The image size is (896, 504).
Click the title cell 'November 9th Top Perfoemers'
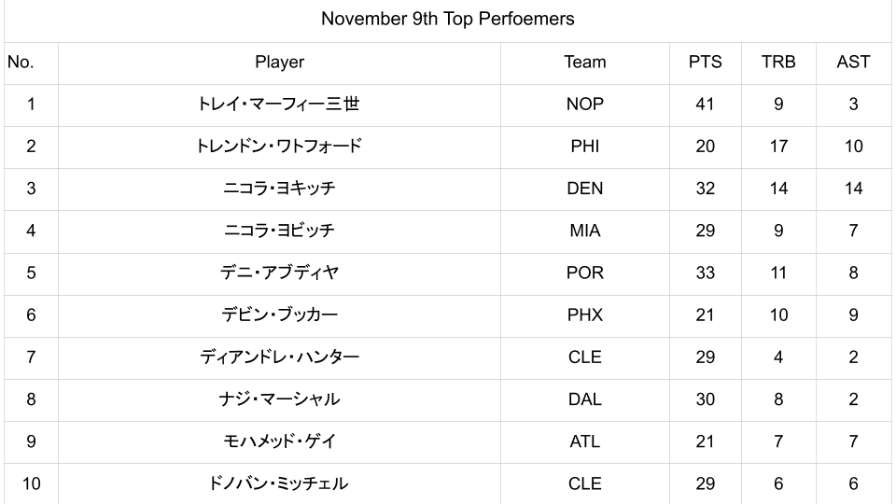[447, 19]
